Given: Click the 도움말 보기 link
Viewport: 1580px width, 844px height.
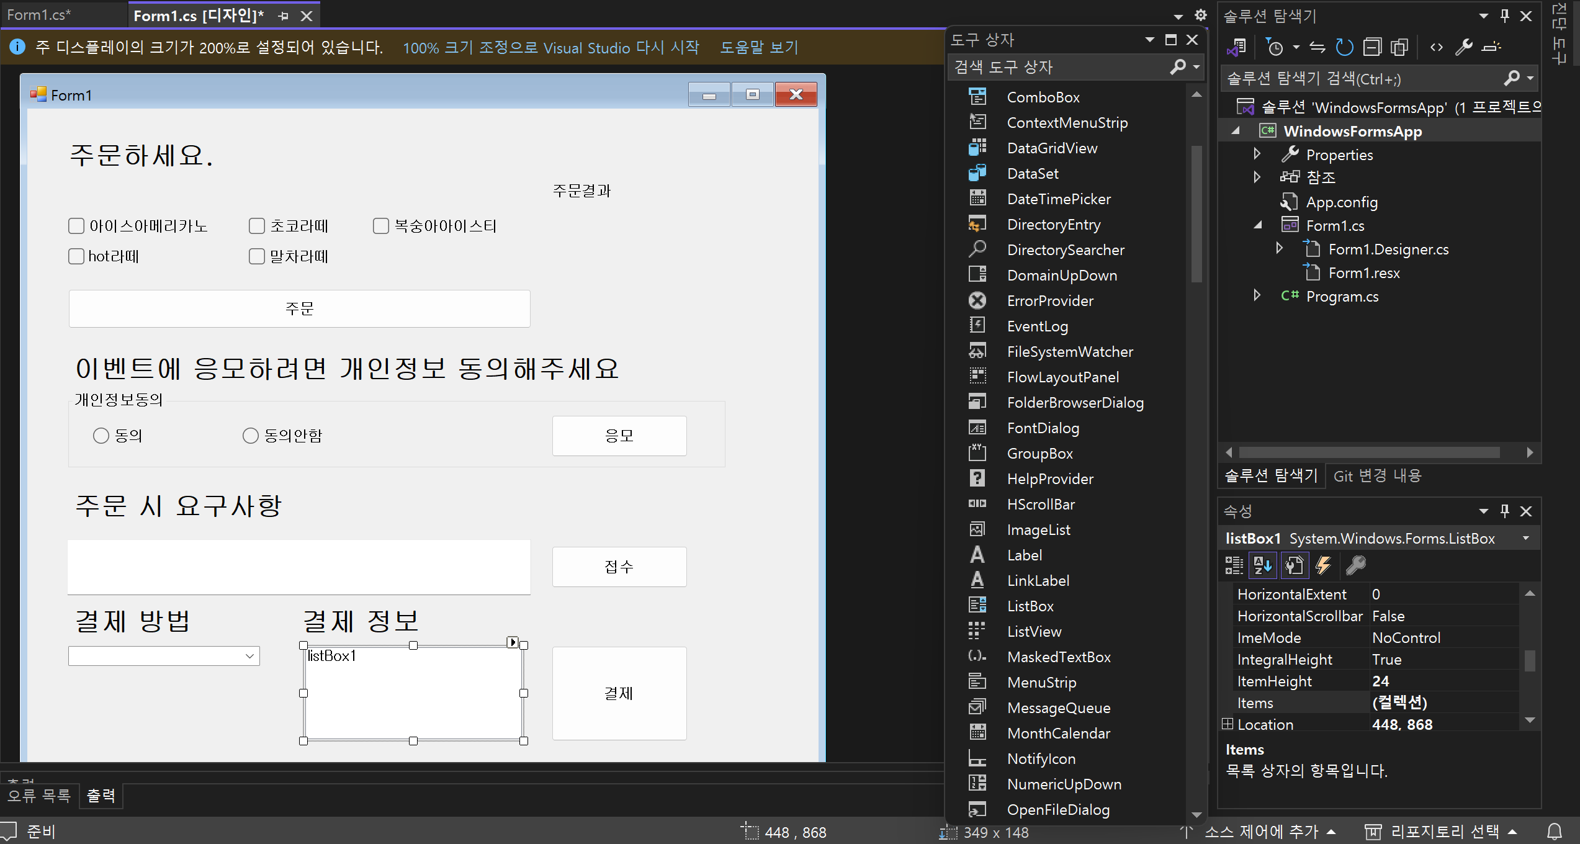Looking at the screenshot, I should click(x=758, y=47).
